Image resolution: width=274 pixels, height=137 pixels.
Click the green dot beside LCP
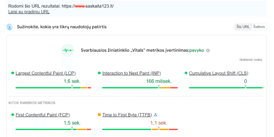(13, 73)
